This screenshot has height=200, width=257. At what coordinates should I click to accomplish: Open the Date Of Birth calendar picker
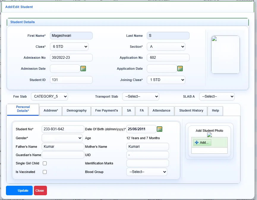click(160, 129)
